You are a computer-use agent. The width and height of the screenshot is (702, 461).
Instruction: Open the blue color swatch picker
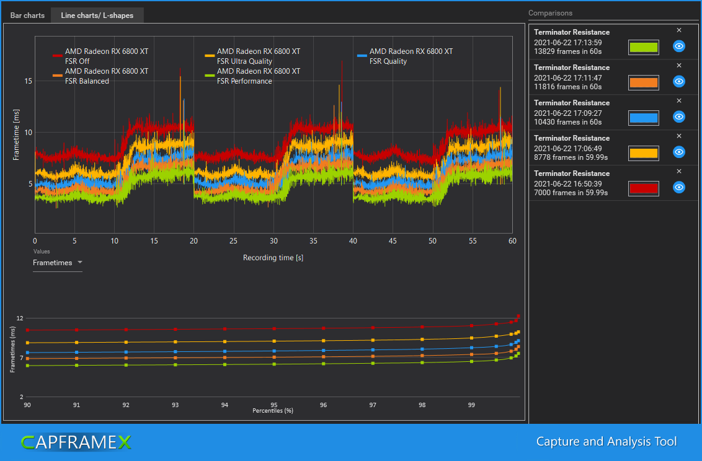tap(643, 118)
